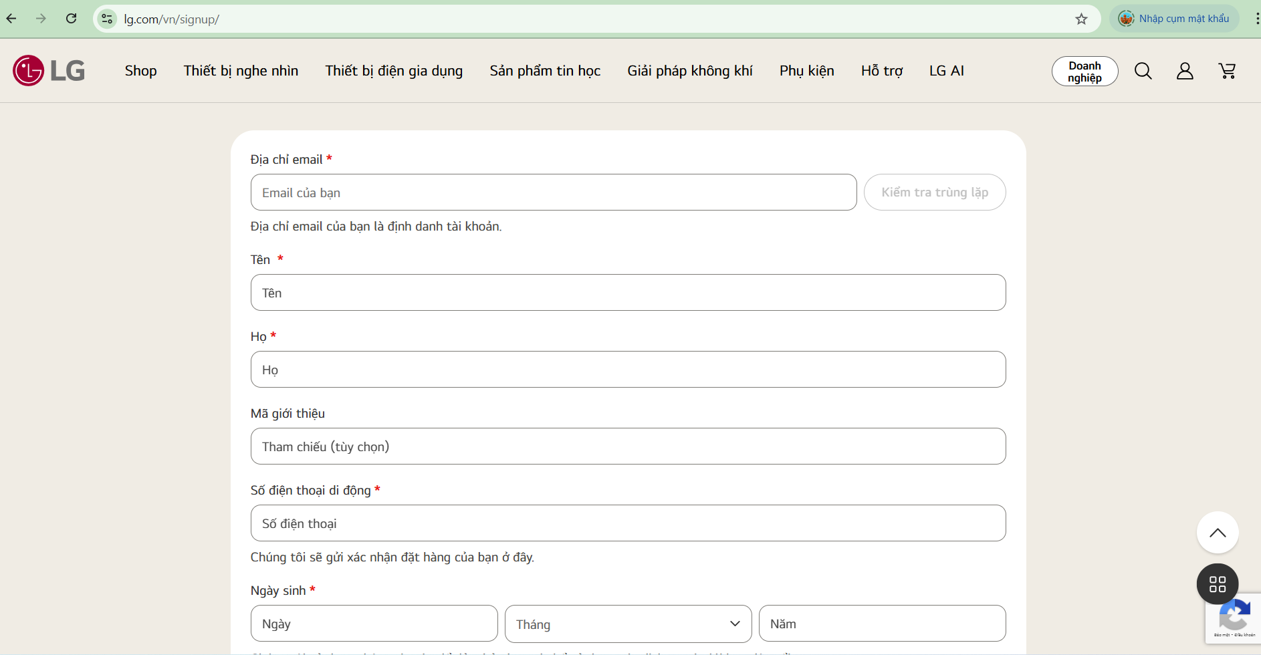Click the Kiểm tra trùng lặp button
This screenshot has width=1261, height=655.
(x=934, y=192)
